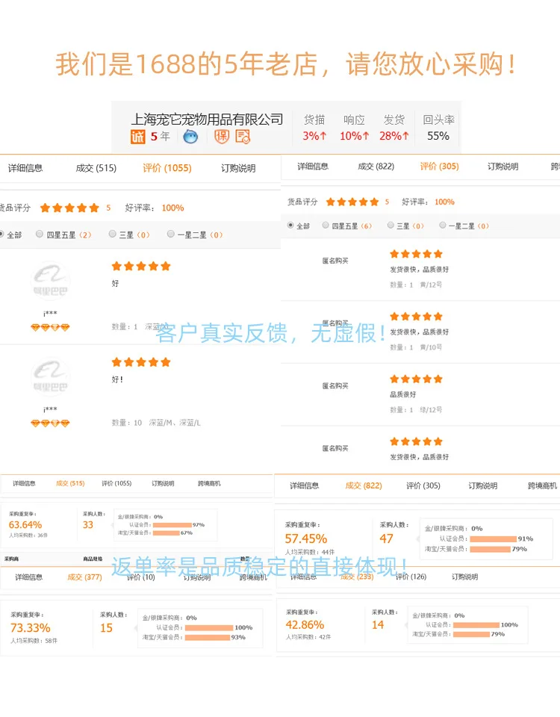Viewport: 560px width, 717px height.
Task: Click the up arrow beside 发货 28%
Action: click(405, 136)
